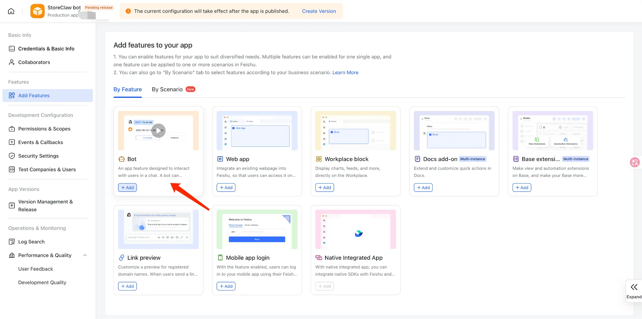Click the Link preview chain icon

pyautogui.click(x=121, y=258)
